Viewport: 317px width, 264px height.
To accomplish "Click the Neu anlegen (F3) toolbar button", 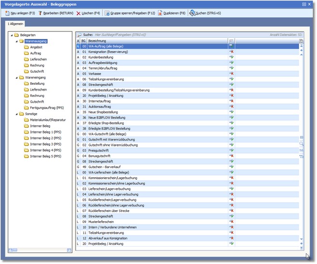I will (x=20, y=13).
